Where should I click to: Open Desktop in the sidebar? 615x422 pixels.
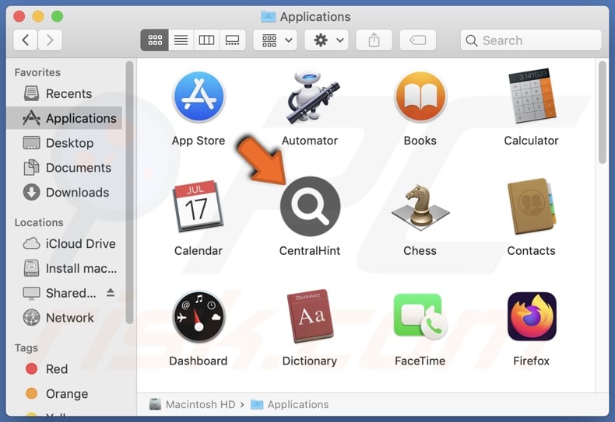click(x=65, y=143)
